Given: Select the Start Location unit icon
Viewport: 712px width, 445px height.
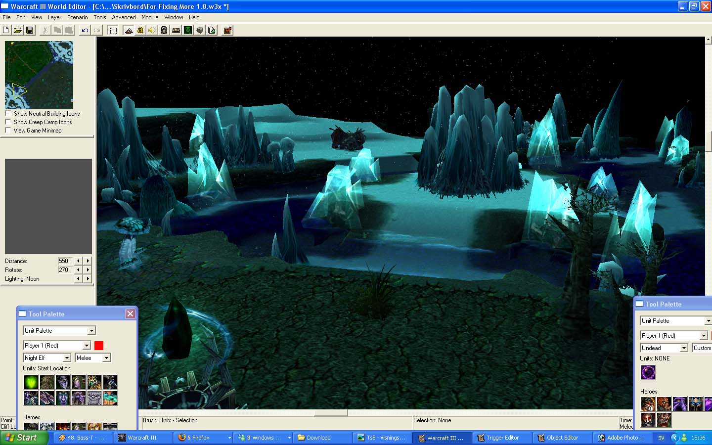Looking at the screenshot, I should click(31, 382).
